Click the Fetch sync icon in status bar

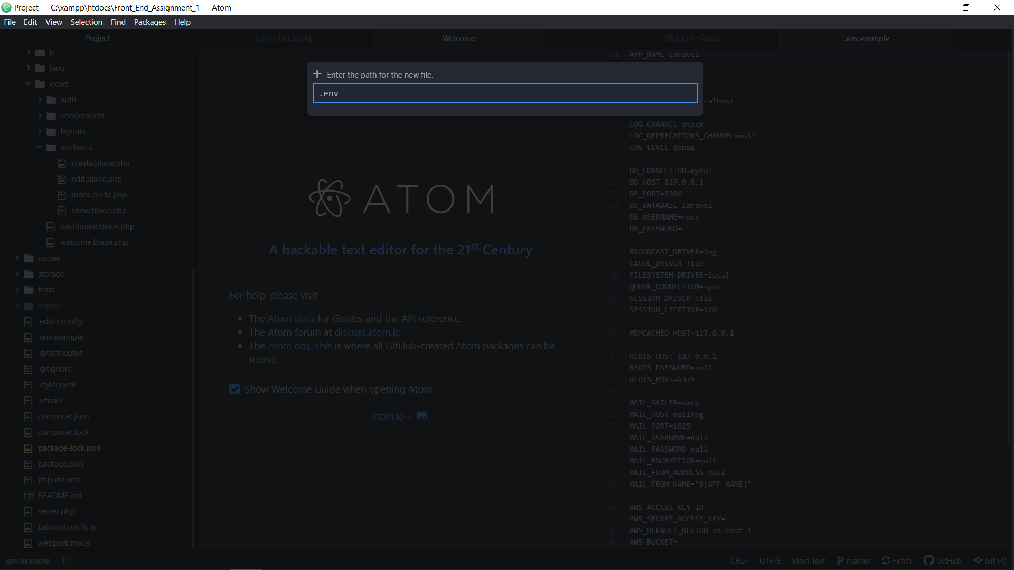887,560
